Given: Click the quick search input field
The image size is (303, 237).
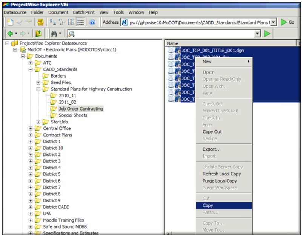Looking at the screenshot, I should point(165,34).
